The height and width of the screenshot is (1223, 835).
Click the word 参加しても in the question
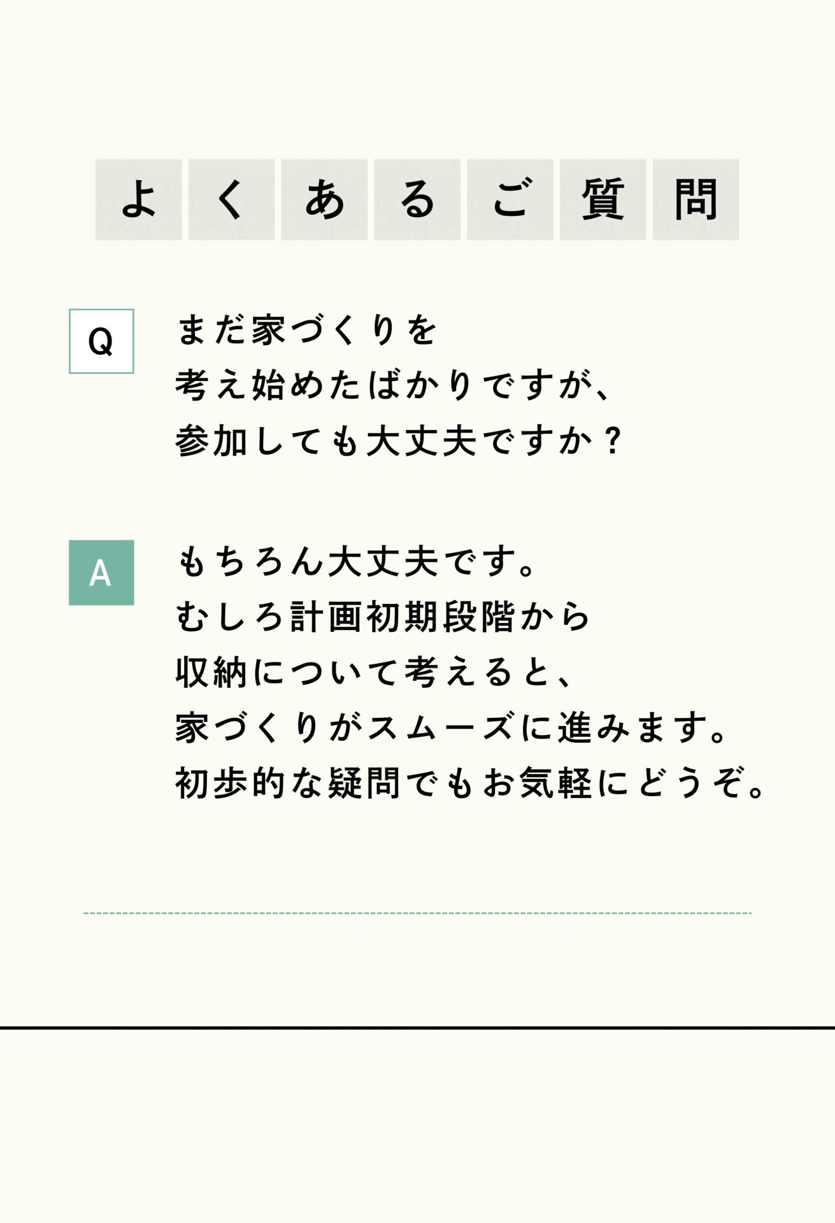point(267,441)
